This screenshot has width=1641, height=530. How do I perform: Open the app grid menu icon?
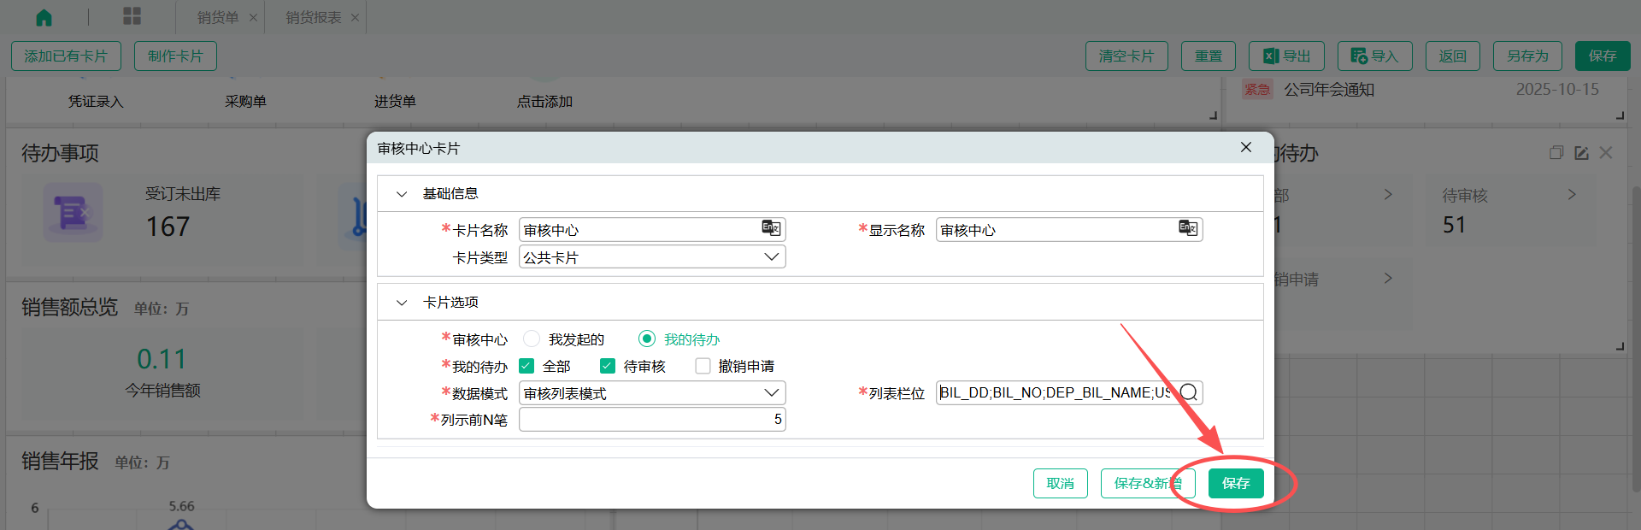(132, 16)
